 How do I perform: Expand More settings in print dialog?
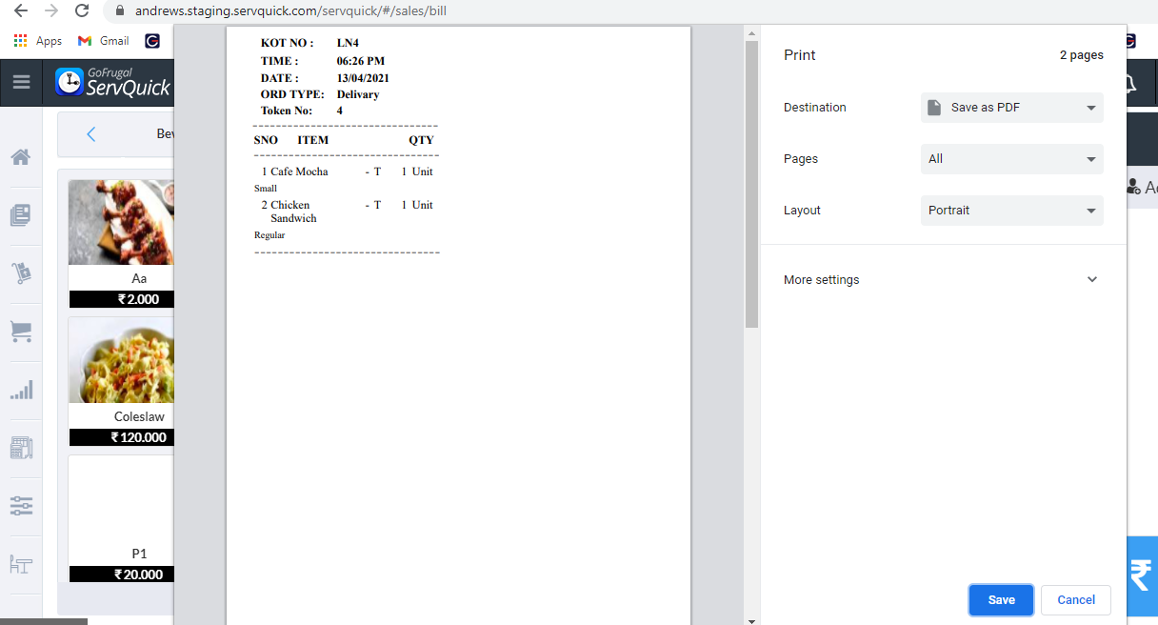click(943, 280)
